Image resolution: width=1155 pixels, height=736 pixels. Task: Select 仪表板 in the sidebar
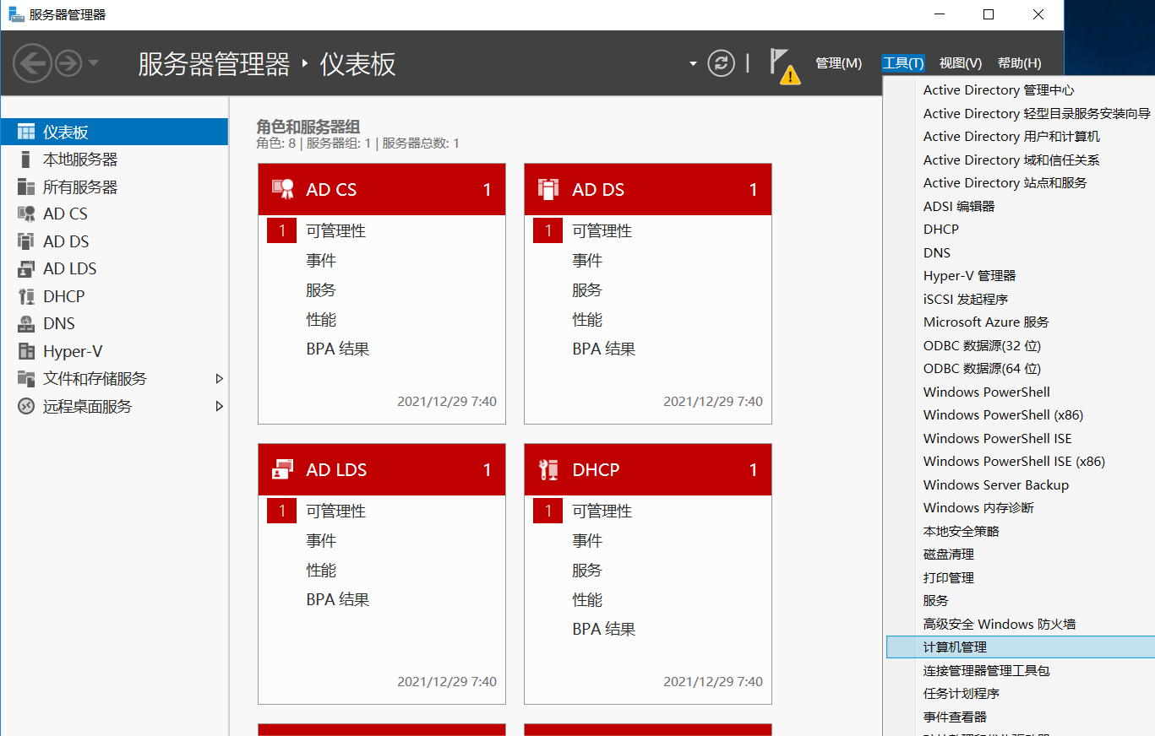tap(114, 132)
